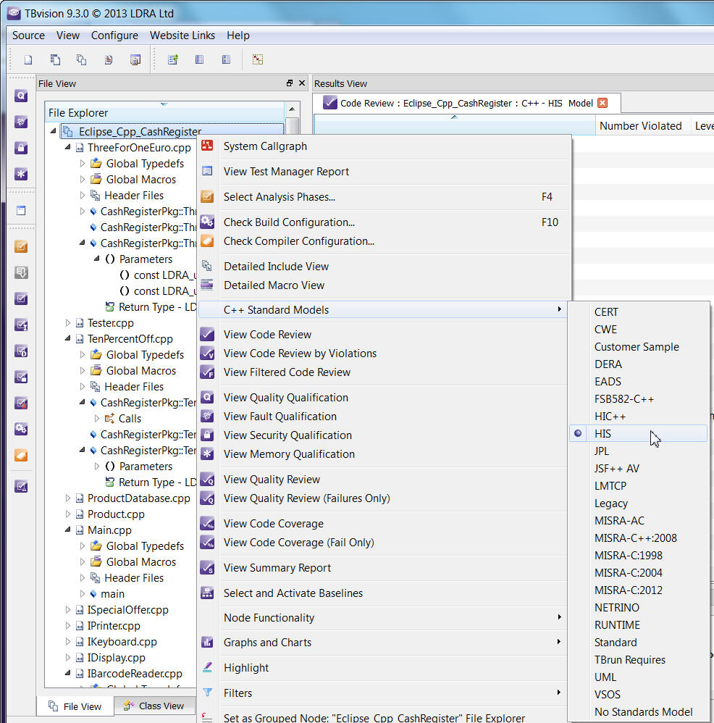The image size is (714, 723).
Task: Click the Quality Qualification icon in left sidebar
Action: 21,96
